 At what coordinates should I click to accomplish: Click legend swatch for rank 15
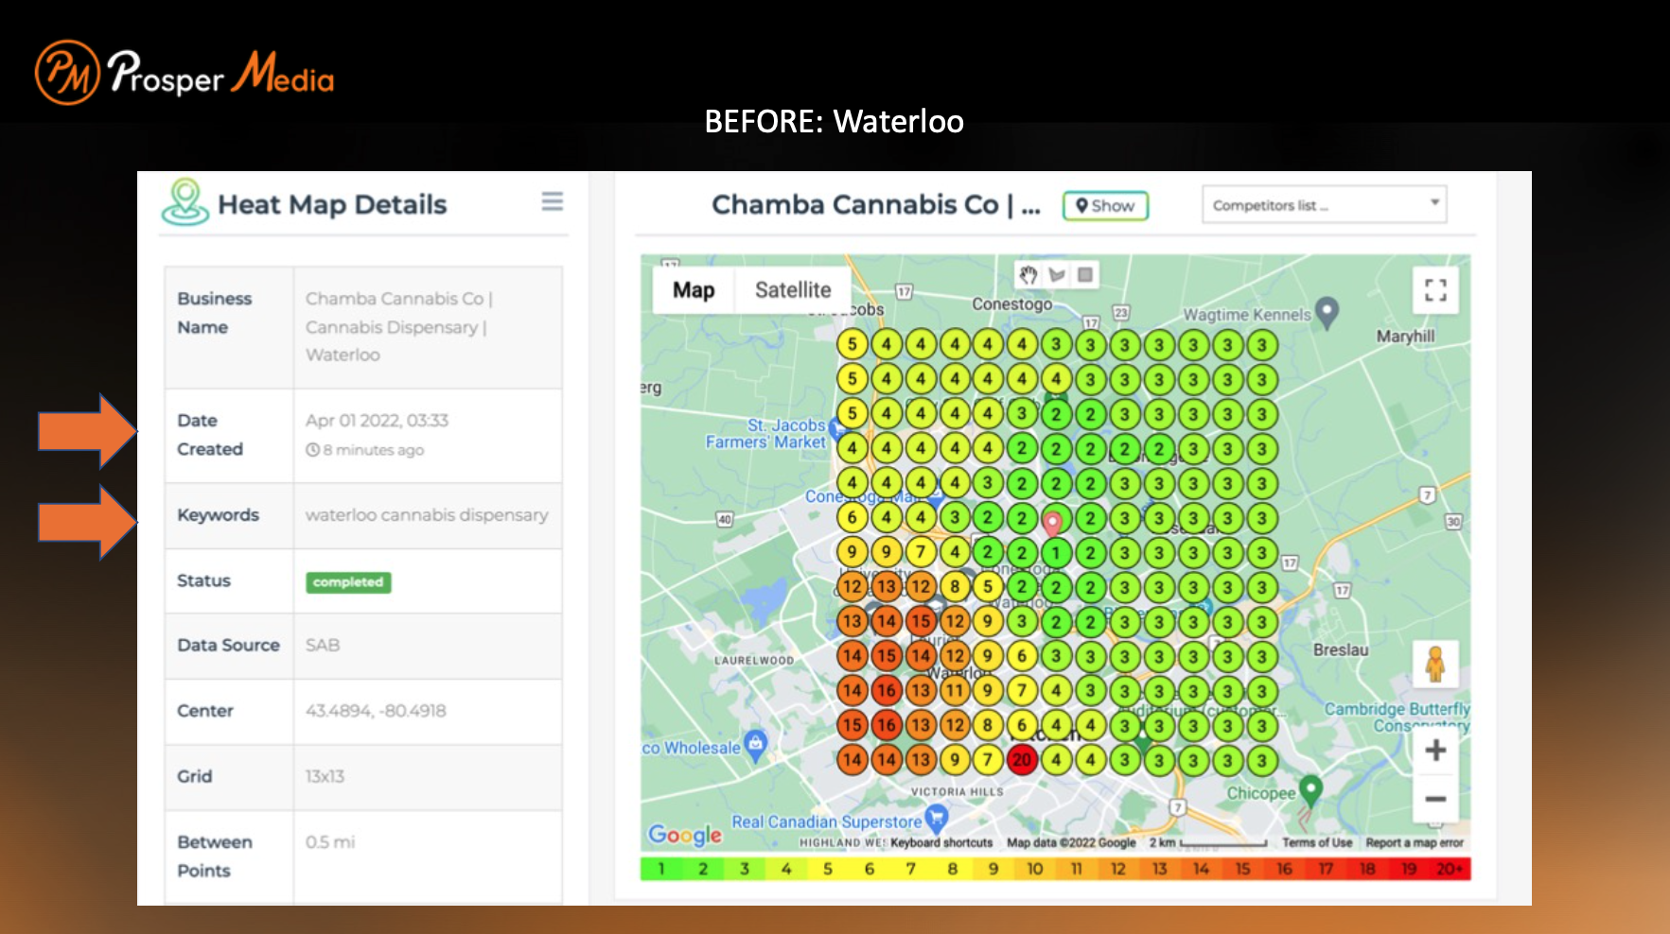1242,869
